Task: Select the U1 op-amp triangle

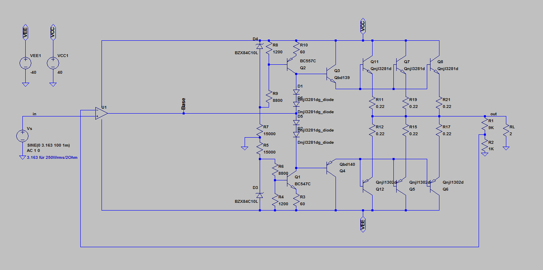Action: pyautogui.click(x=102, y=113)
